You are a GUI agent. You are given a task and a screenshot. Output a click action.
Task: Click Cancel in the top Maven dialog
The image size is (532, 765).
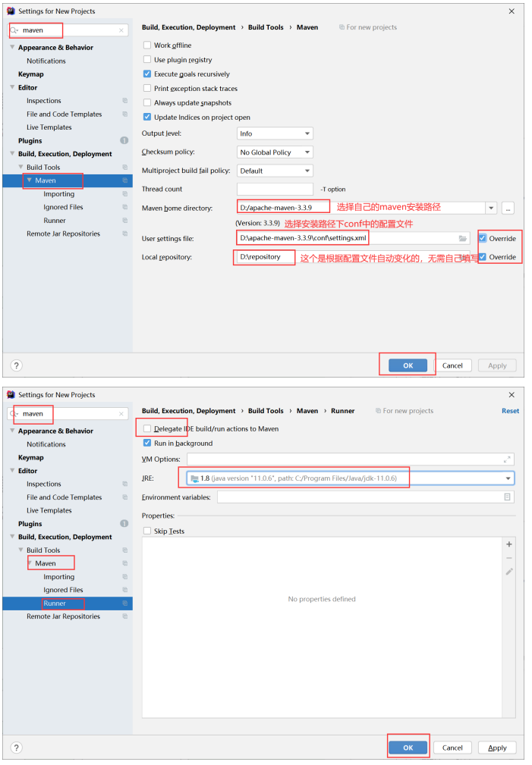452,365
